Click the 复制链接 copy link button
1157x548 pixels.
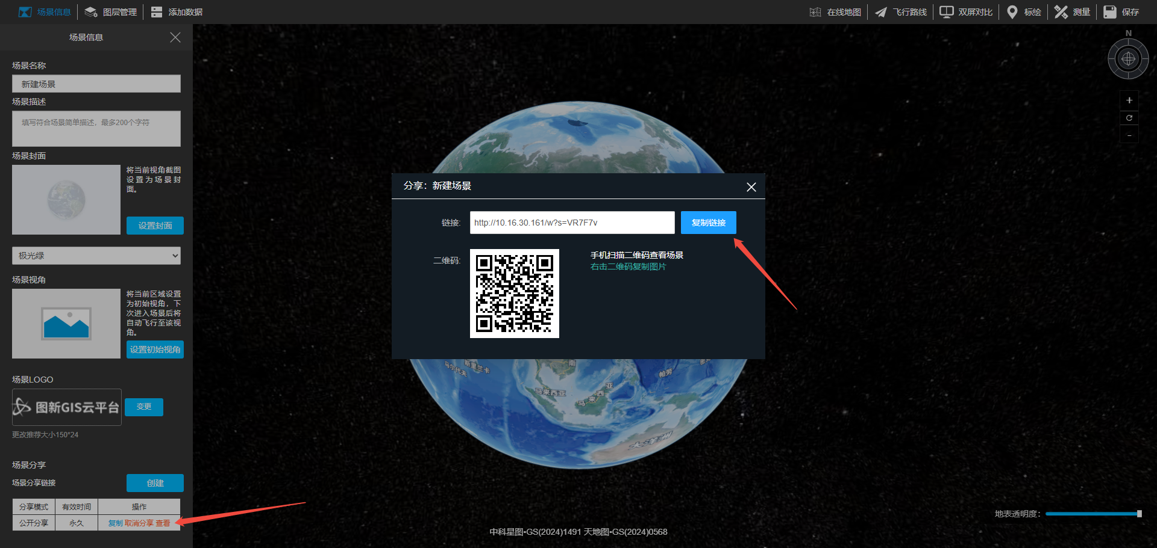click(x=708, y=223)
